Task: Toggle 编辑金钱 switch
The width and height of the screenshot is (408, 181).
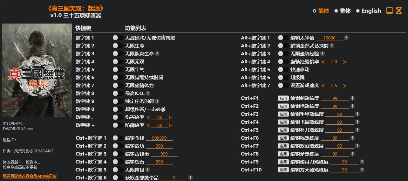Action: click(118, 138)
